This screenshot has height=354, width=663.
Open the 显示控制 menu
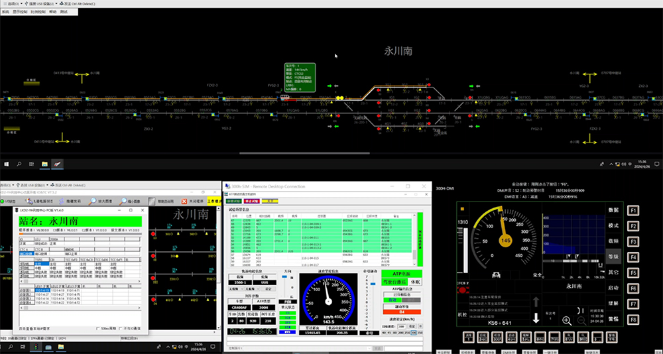(20, 12)
